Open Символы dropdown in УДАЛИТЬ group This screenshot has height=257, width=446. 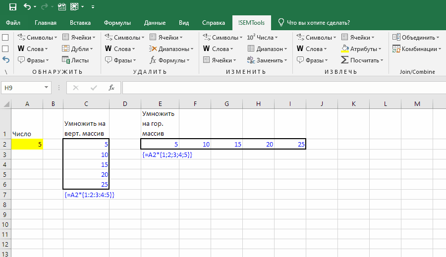124,38
